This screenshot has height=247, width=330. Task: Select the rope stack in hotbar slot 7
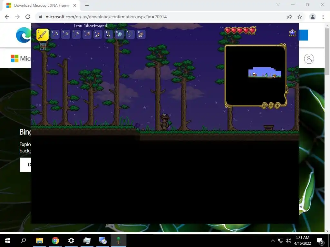[108, 34]
